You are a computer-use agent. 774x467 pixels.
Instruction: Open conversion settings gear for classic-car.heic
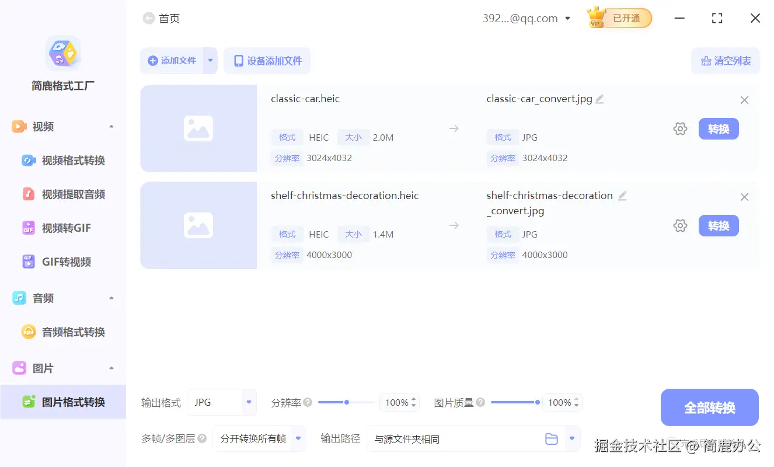pyautogui.click(x=680, y=128)
